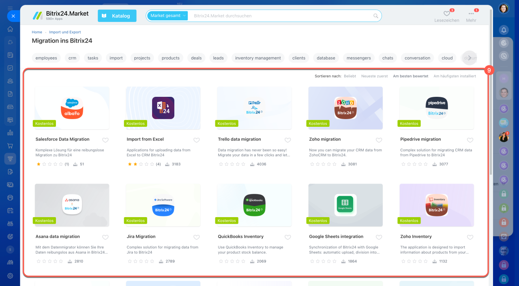Filter by the messengers tag

pyautogui.click(x=359, y=58)
